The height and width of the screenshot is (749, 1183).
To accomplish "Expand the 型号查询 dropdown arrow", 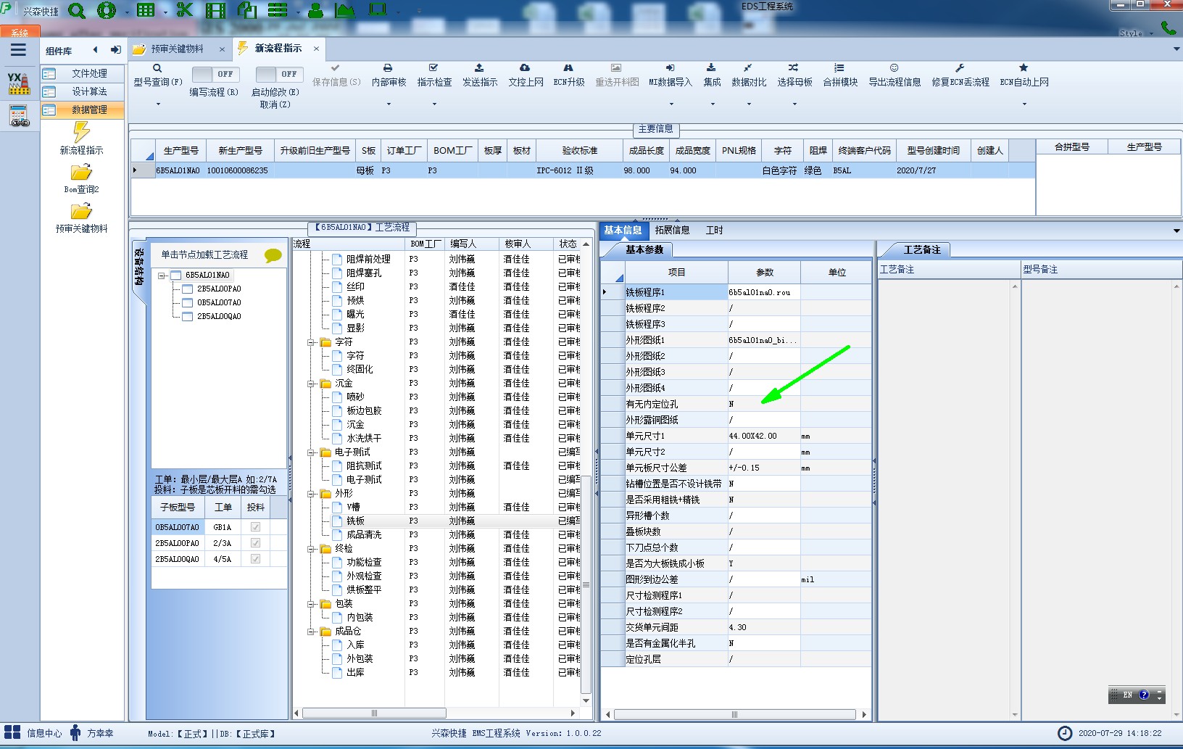I will (x=157, y=104).
